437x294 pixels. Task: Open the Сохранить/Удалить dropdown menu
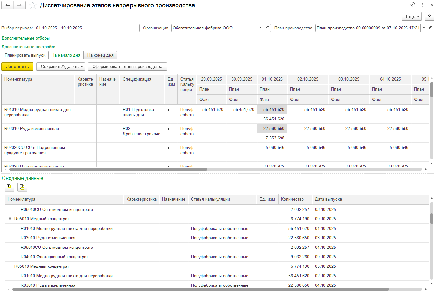[x=61, y=67]
